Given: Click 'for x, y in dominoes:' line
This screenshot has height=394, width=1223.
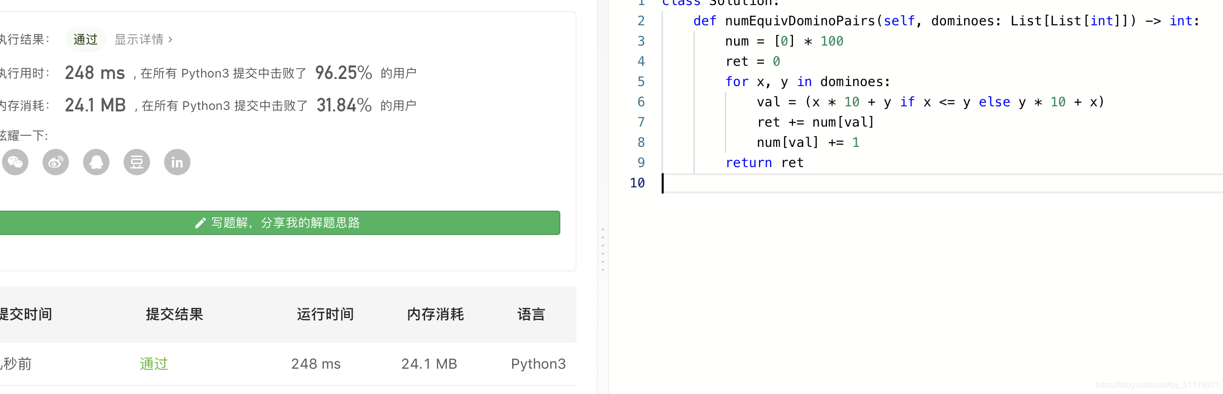Looking at the screenshot, I should click(808, 82).
